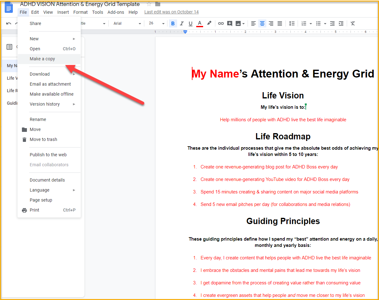Expand the Version history submenu

click(x=45, y=104)
